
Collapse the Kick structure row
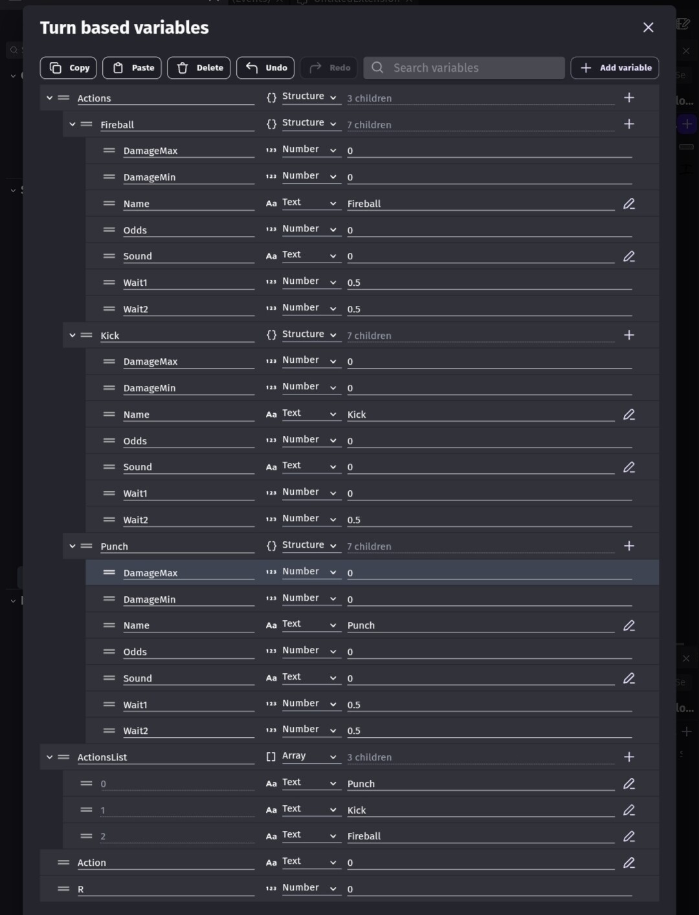tap(72, 336)
